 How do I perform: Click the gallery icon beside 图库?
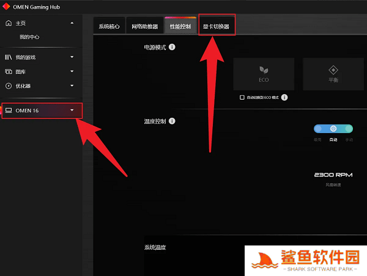click(x=9, y=71)
